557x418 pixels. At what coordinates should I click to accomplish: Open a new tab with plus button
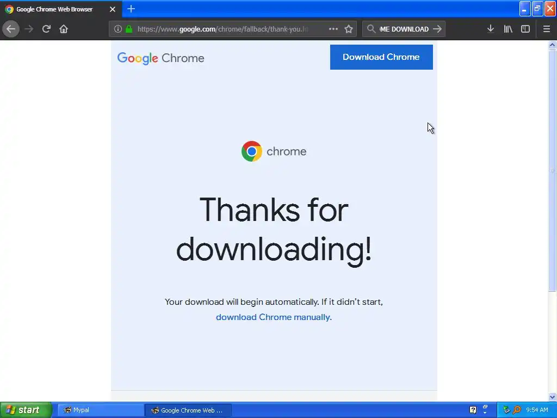click(131, 9)
